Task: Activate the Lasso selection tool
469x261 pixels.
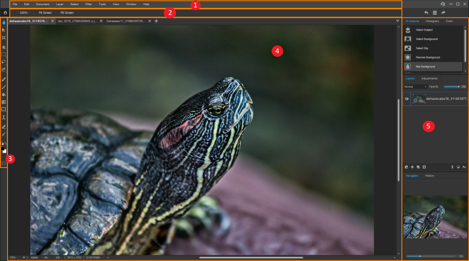Action: click(4, 61)
